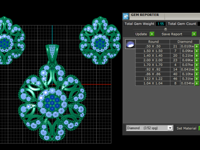Click the blue center stones of the pendant
This screenshot has width=200, height=150.
coord(52,103)
